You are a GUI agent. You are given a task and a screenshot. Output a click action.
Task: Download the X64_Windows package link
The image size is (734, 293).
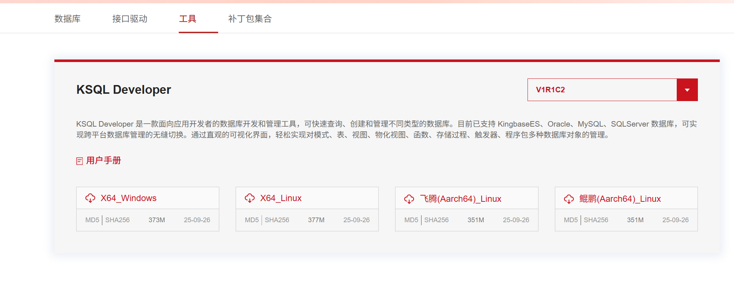(128, 198)
